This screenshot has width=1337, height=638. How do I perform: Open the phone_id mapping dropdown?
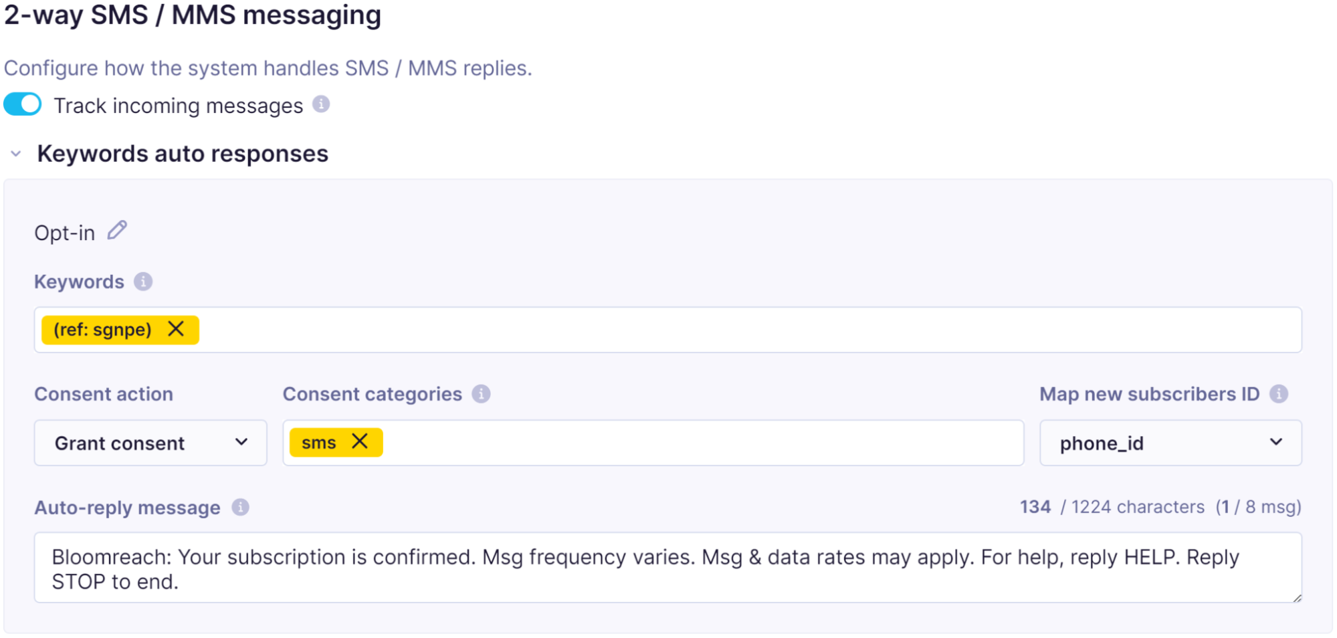point(1170,443)
